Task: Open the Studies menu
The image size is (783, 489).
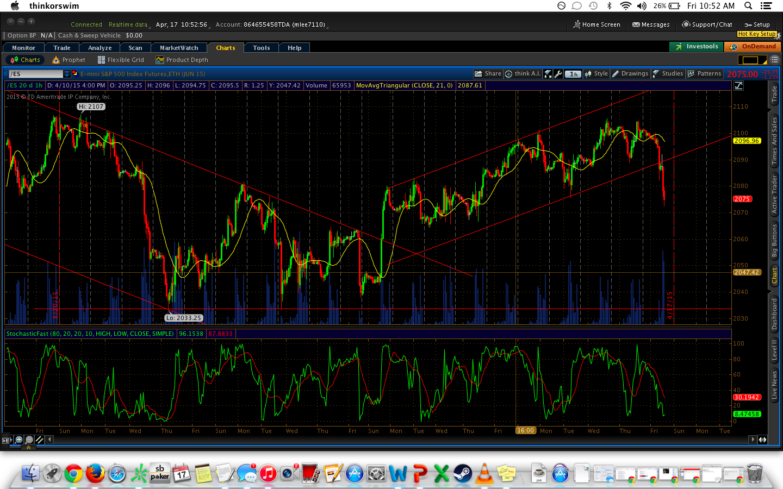Action: click(668, 74)
